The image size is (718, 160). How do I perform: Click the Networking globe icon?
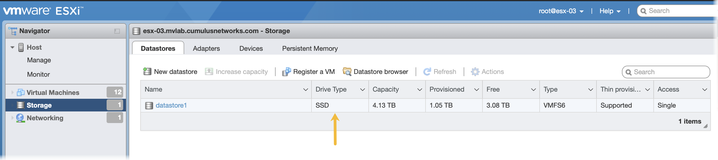point(20,118)
